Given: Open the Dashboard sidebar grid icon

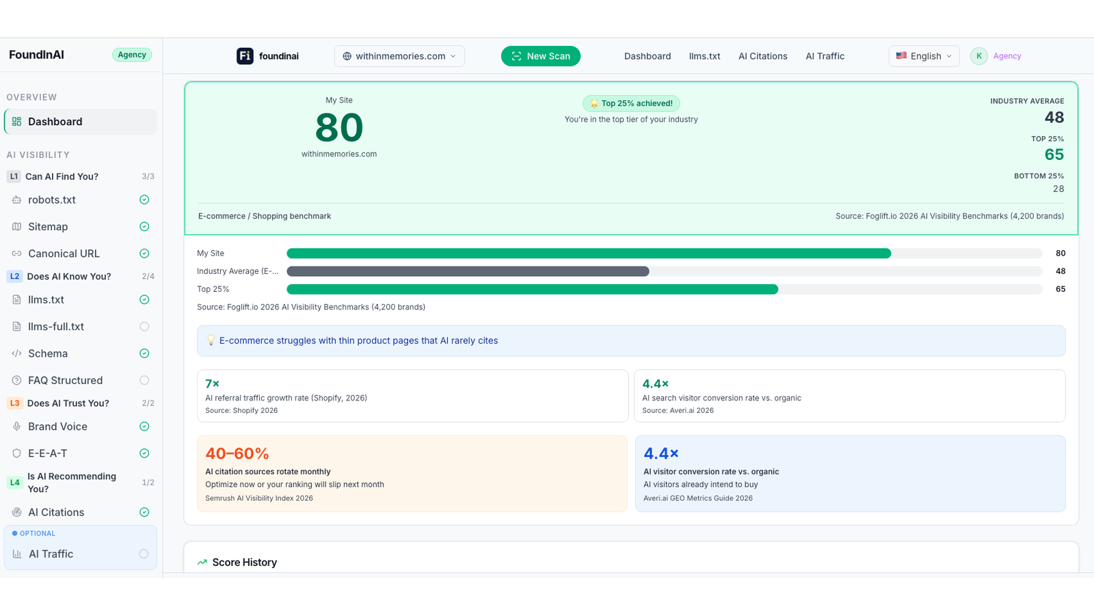Looking at the screenshot, I should point(16,122).
